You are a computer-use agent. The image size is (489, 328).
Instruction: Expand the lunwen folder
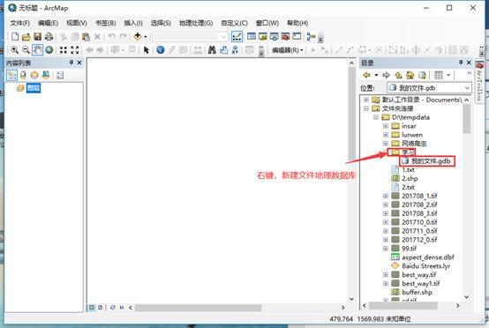(x=386, y=135)
